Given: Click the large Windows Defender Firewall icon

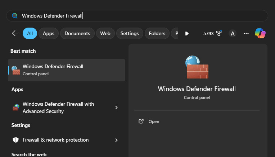Looking at the screenshot, I should coord(197,67).
